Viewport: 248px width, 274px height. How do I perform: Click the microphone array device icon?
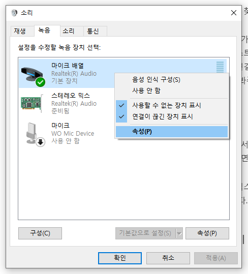pos(33,77)
